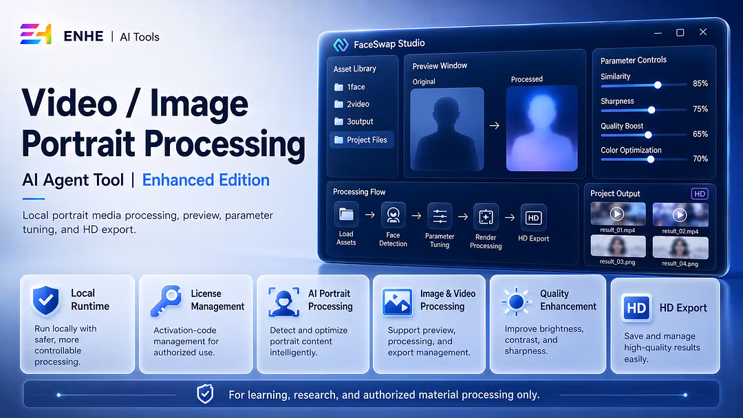Viewport: 743px width, 418px height.
Task: Click the License Management card title
Action: (x=217, y=300)
